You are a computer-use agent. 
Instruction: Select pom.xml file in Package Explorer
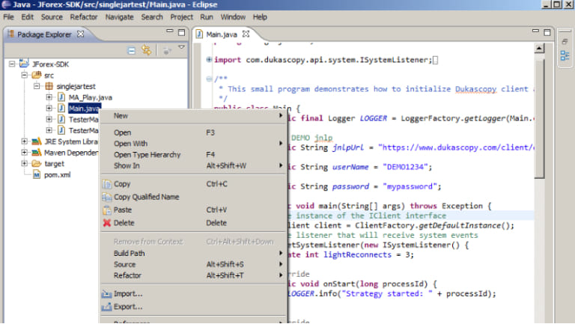56,174
